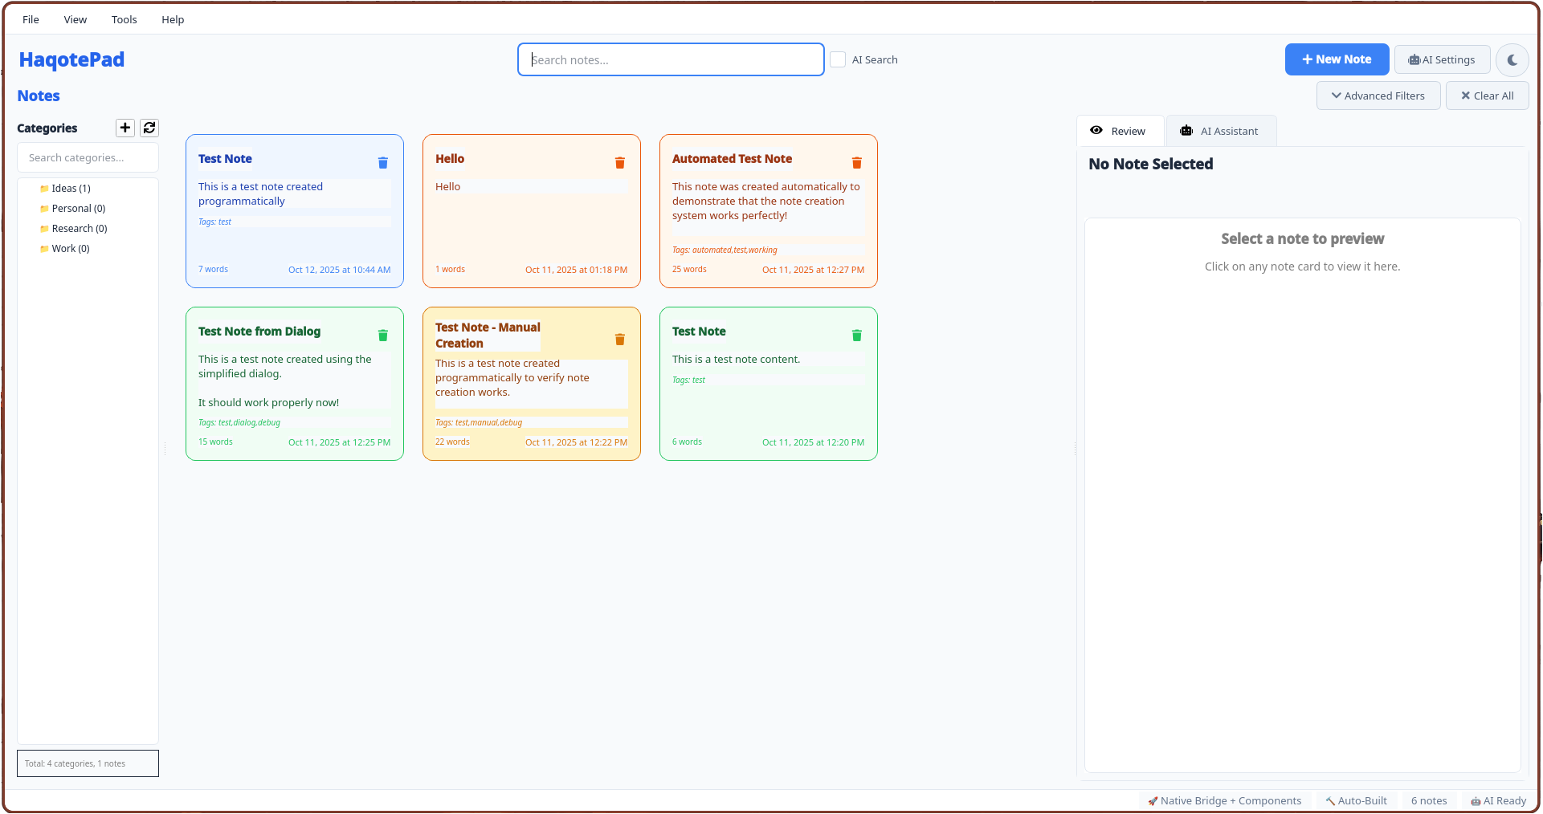The width and height of the screenshot is (1543, 814).
Task: Switch to the AI Assistant tab
Action: click(1221, 131)
